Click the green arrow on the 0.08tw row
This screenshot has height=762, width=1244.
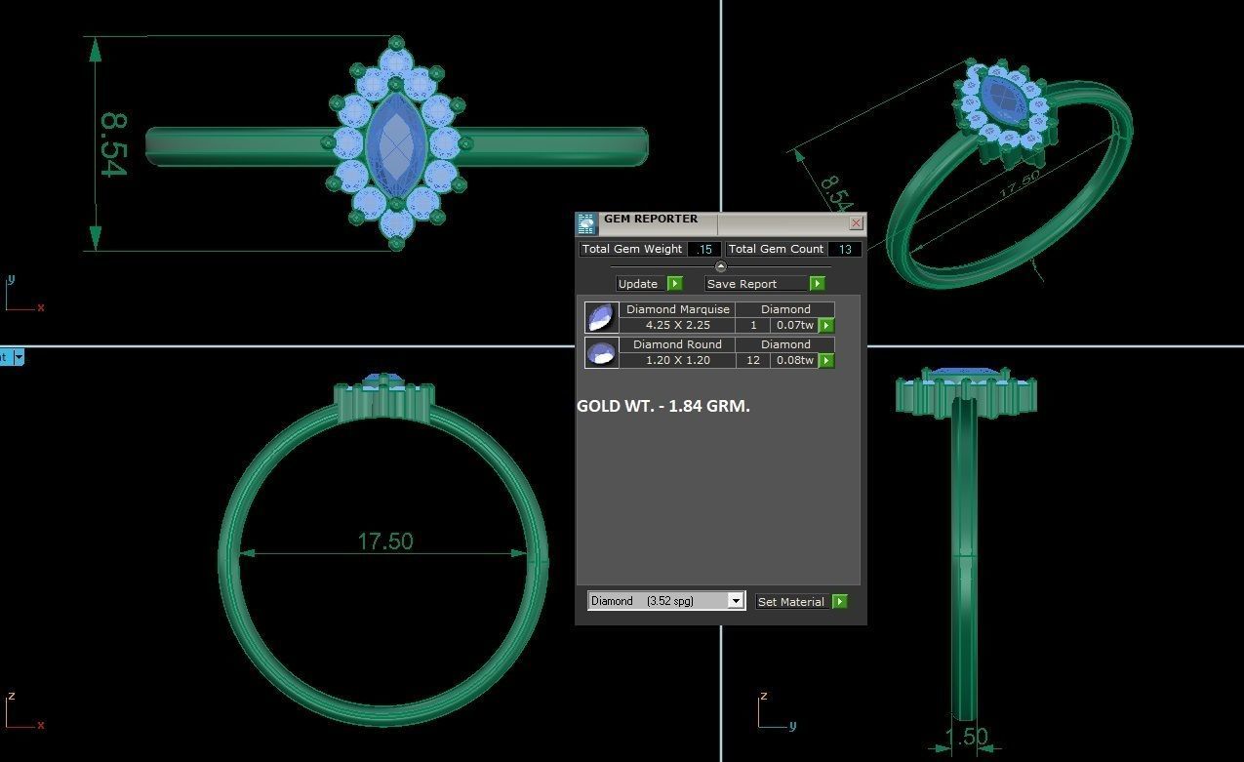[826, 361]
